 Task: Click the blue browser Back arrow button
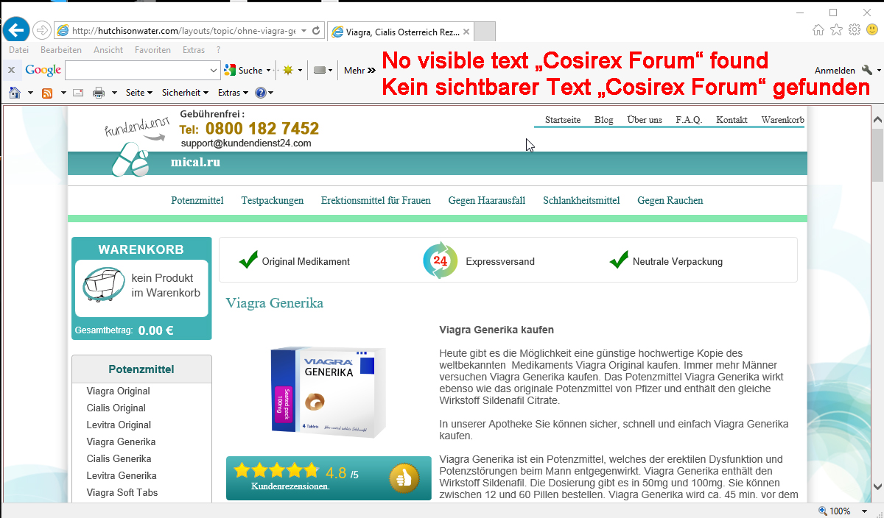[15, 30]
